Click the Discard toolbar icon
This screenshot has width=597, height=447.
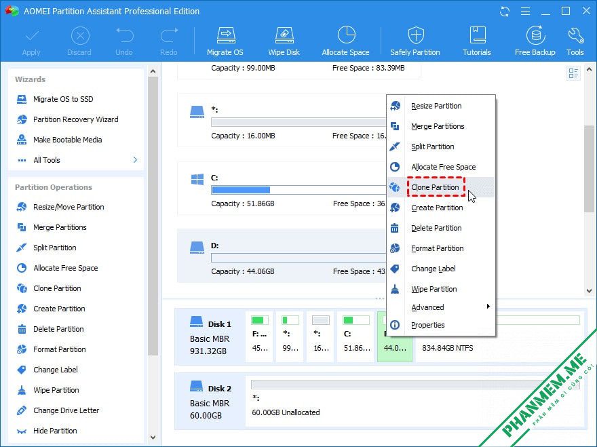80,36
